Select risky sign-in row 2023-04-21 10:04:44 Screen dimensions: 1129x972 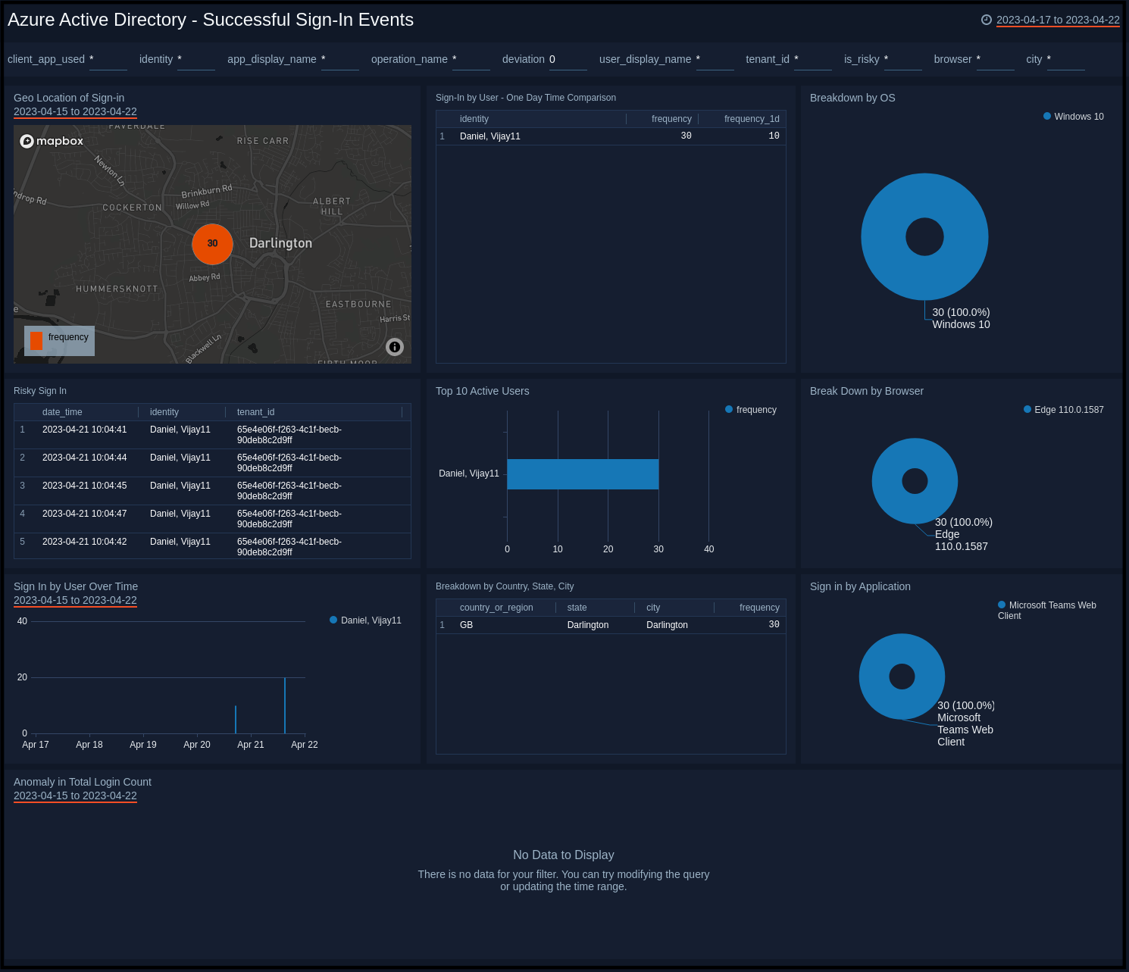[x=212, y=463]
